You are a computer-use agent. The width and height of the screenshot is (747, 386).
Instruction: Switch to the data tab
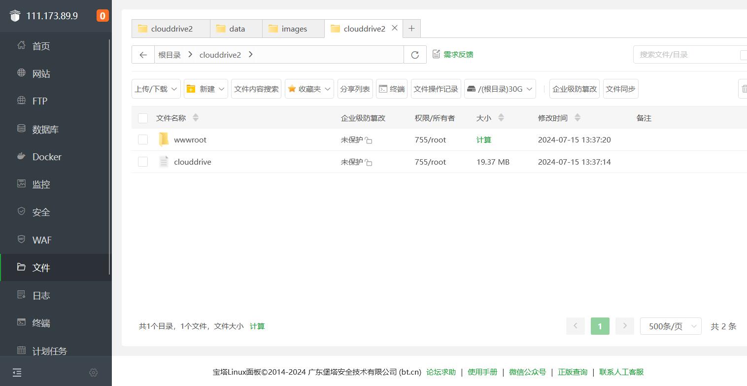pyautogui.click(x=236, y=29)
